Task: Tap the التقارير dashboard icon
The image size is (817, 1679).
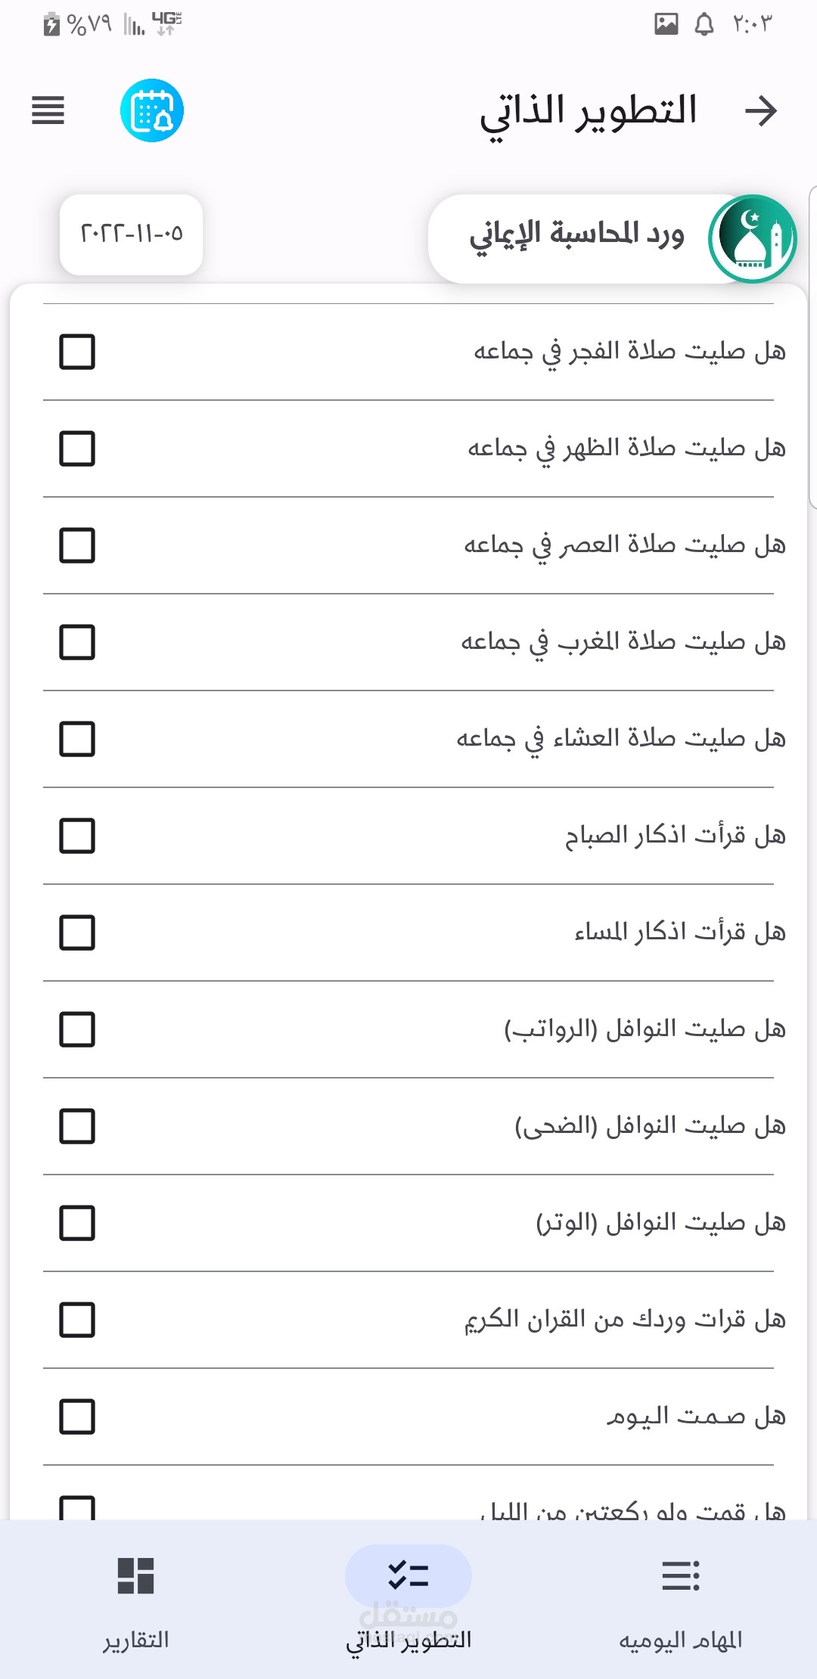Action: pyautogui.click(x=136, y=1575)
